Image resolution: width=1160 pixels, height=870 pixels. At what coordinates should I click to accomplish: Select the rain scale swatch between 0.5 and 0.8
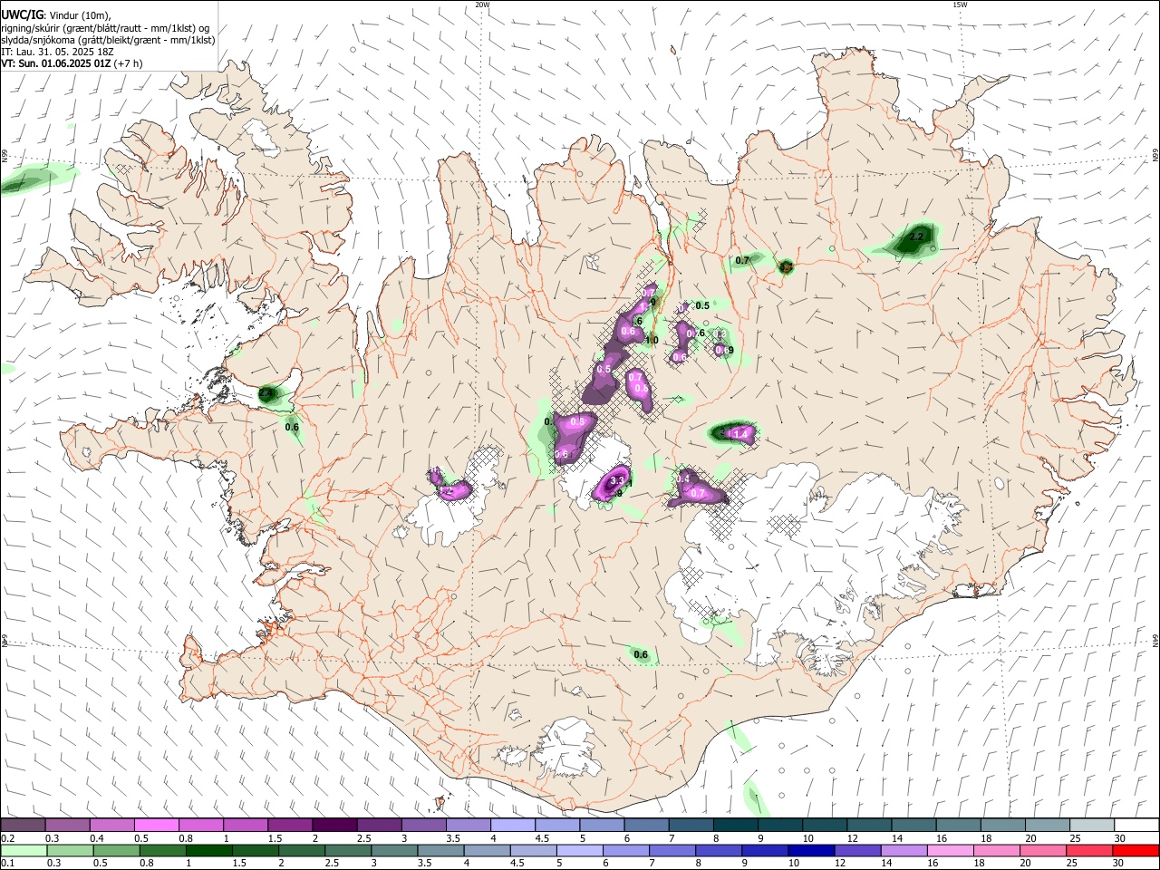pyautogui.click(x=116, y=850)
